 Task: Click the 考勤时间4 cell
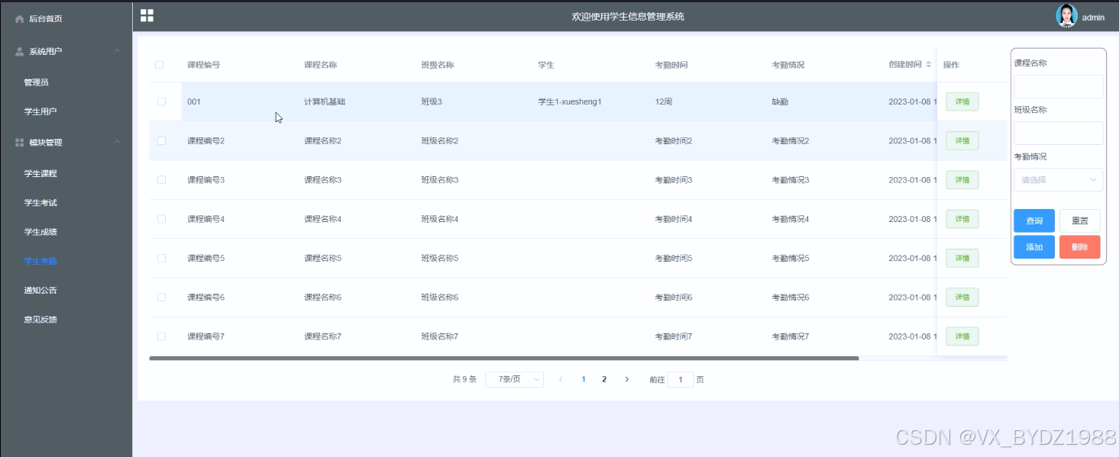coord(673,219)
